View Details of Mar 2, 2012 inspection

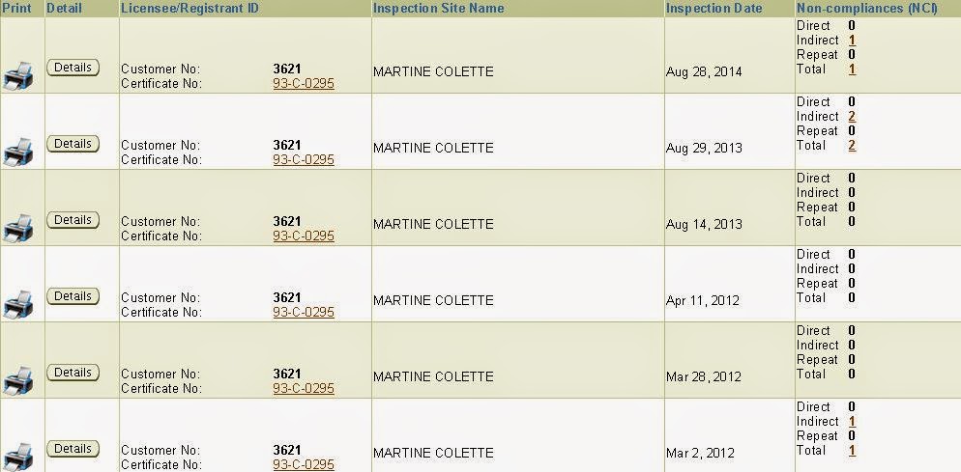[x=73, y=449]
